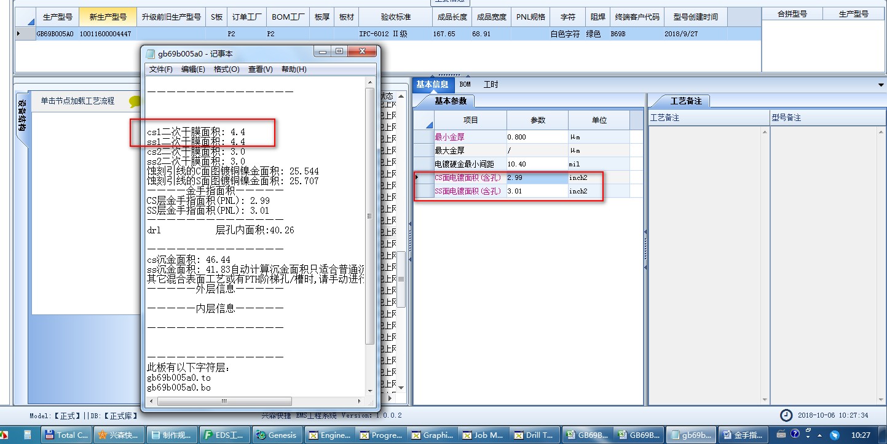Switch to the 基本信息 tab
887x444 pixels.
point(432,84)
